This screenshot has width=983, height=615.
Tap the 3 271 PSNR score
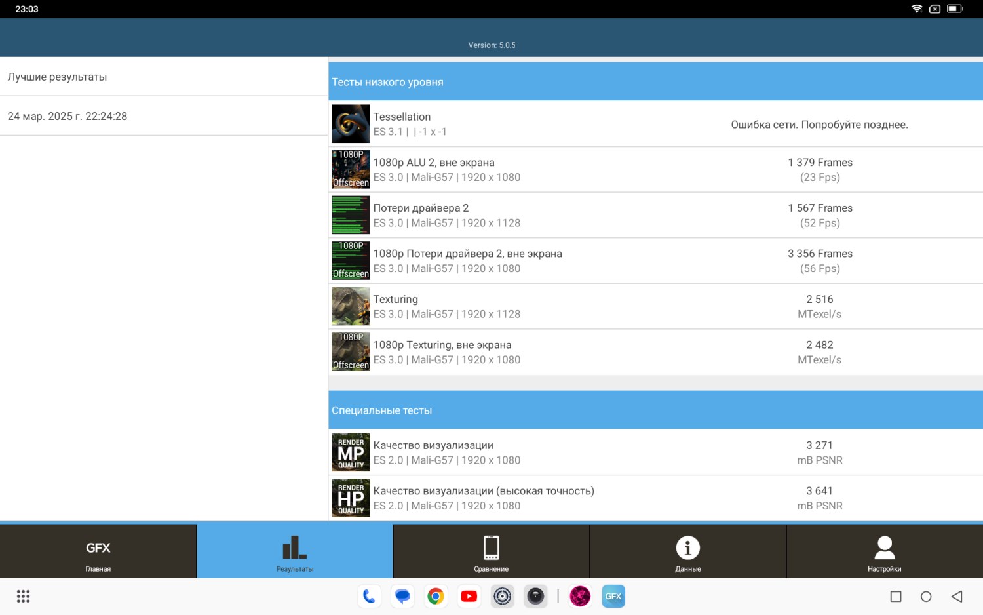(x=820, y=445)
